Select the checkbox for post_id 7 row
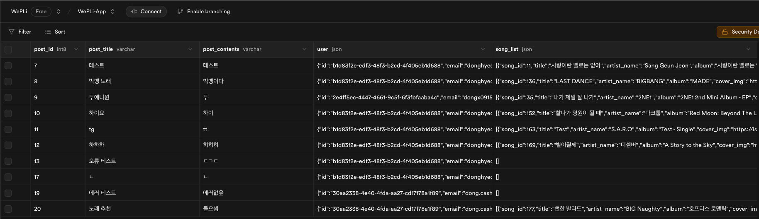The width and height of the screenshot is (759, 219). point(8,65)
